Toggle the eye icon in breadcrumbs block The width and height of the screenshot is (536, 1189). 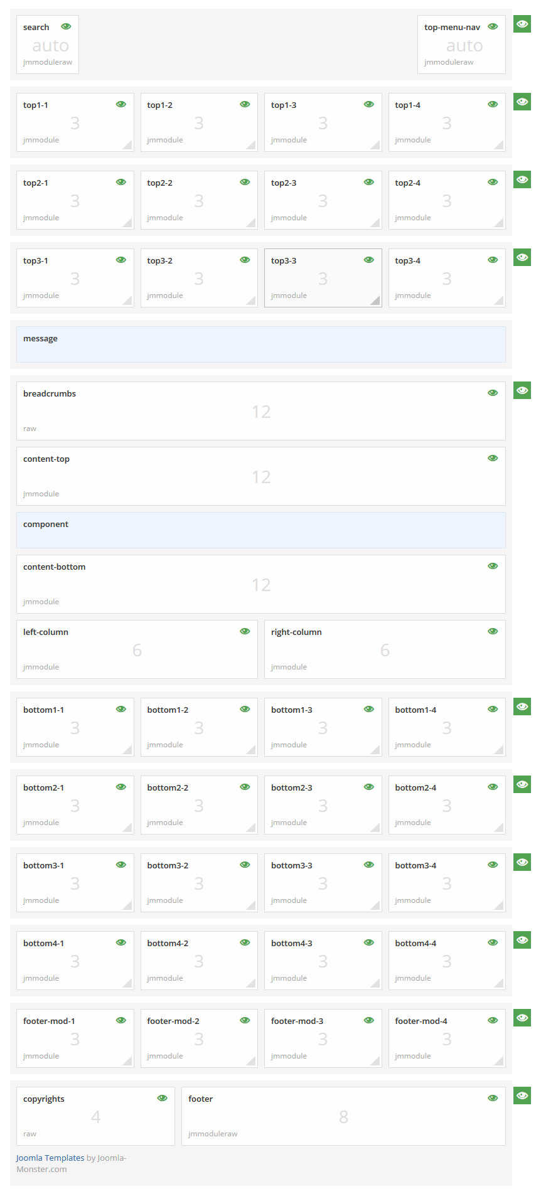point(493,393)
